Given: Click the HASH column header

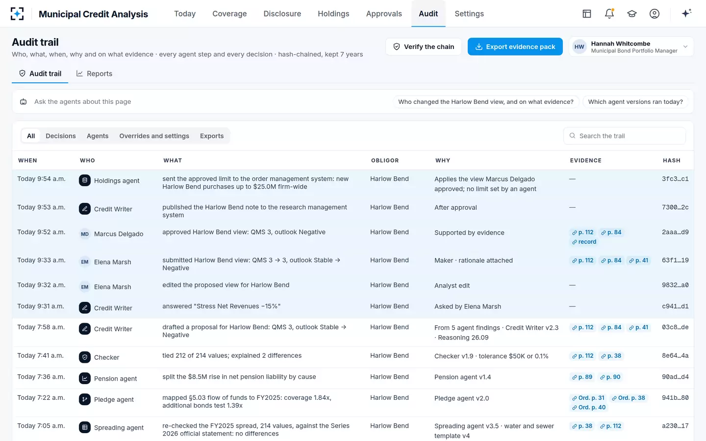Looking at the screenshot, I should (672, 160).
